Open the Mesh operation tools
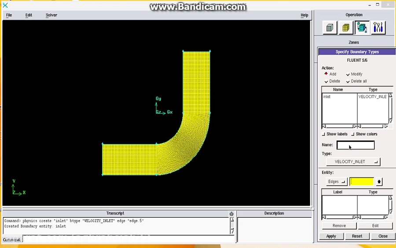 346,28
